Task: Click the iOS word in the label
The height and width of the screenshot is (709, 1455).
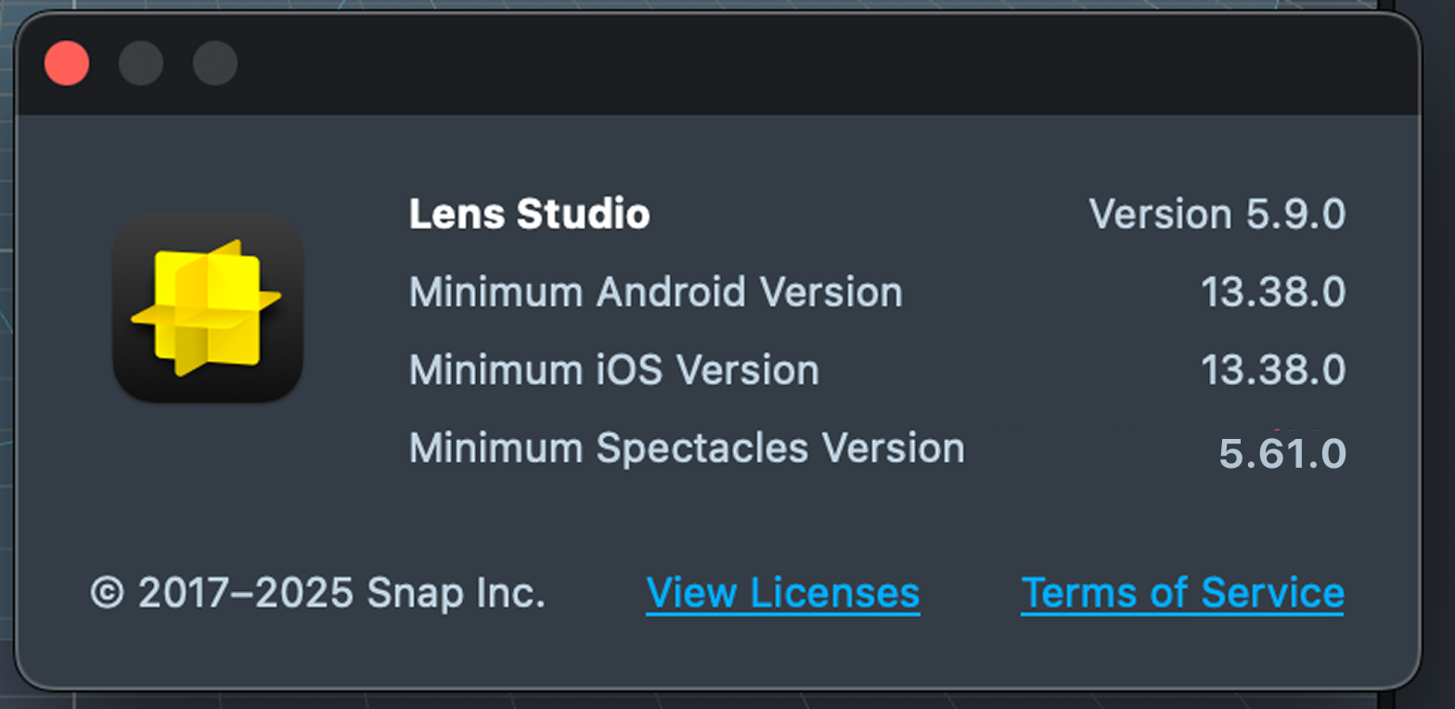Action: [x=629, y=370]
